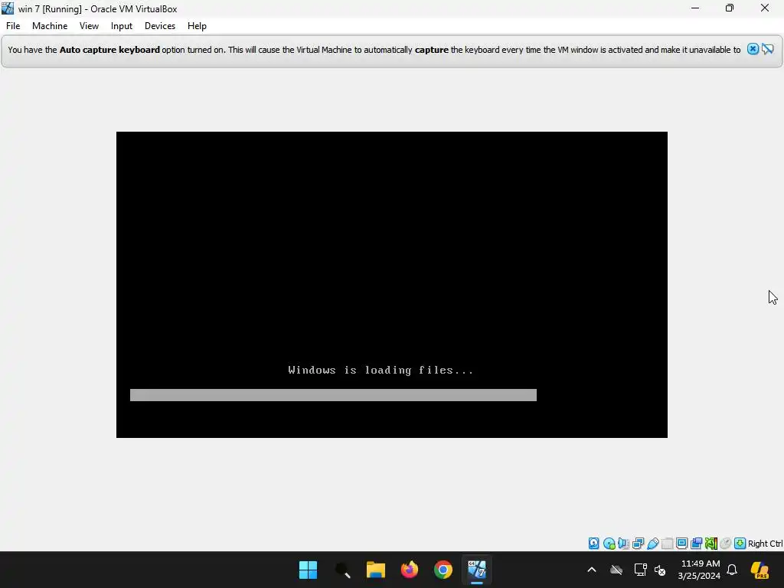Click the keyboard capture arrow indicator

pos(740,544)
